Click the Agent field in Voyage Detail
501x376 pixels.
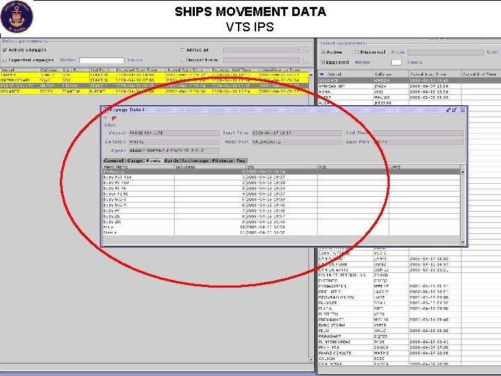[174, 150]
